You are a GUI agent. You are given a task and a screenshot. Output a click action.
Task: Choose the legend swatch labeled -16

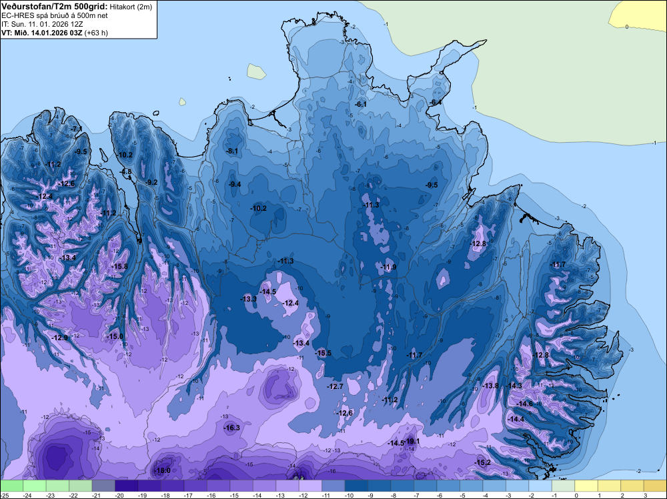click(x=218, y=486)
